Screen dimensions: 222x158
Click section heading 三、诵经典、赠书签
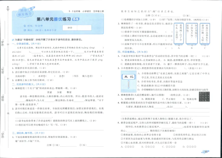coord(28,133)
